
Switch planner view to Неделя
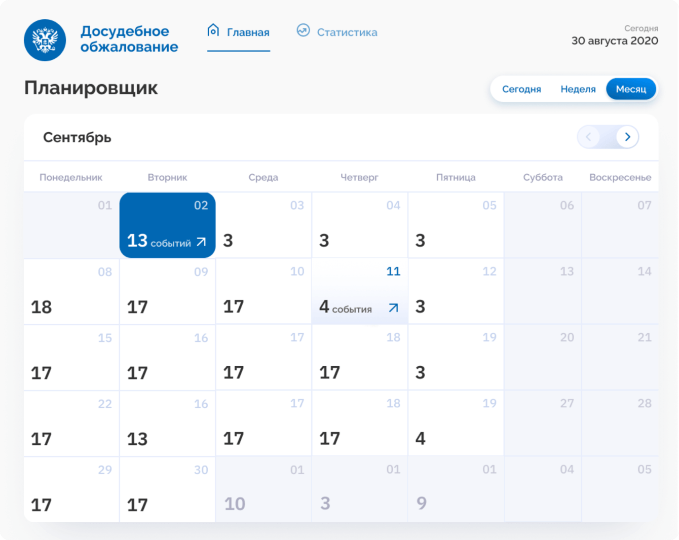click(x=578, y=89)
